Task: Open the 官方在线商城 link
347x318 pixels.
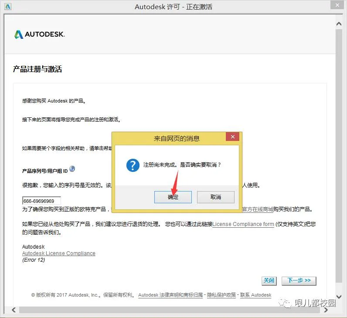Action: pyautogui.click(x=258, y=209)
